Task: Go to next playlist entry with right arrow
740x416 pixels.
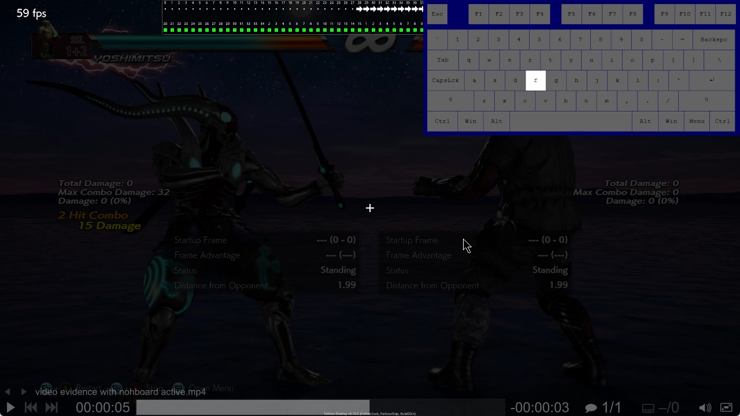Action: coord(24,391)
